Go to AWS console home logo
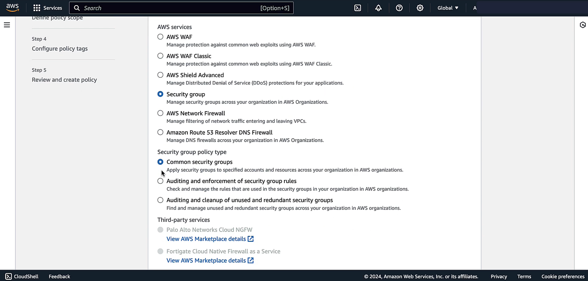 click(x=12, y=8)
